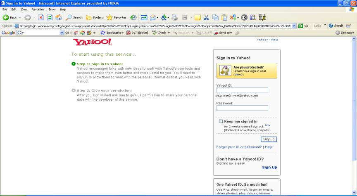This screenshot has height=196, width=357.
Task: Check the Keep me signed in box
Action: (221, 121)
